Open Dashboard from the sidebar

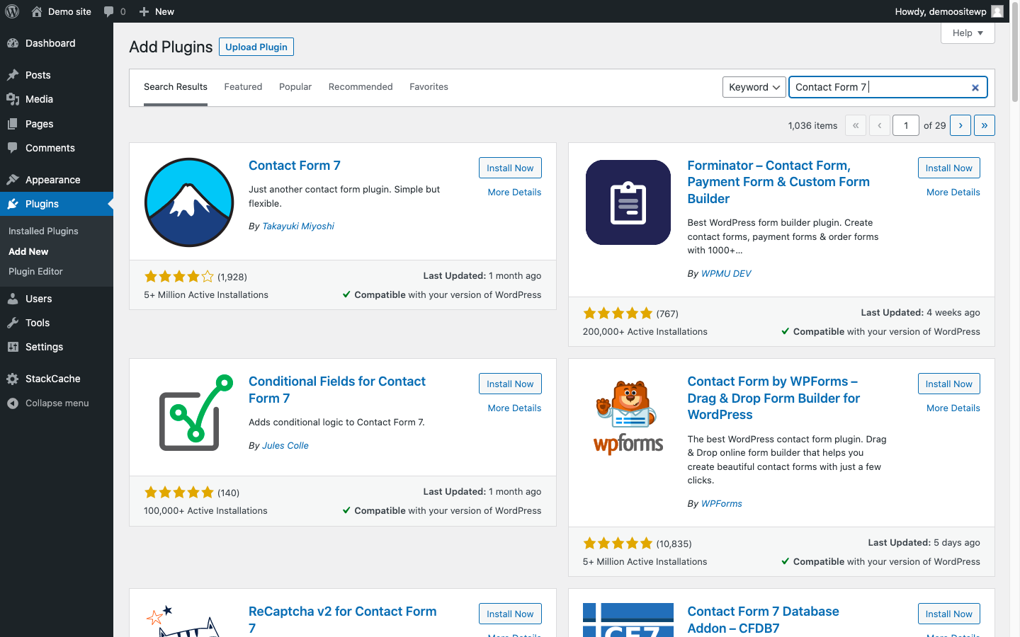(57, 43)
